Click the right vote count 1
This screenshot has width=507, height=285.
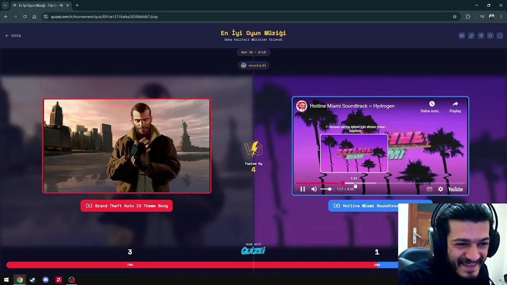point(377,252)
